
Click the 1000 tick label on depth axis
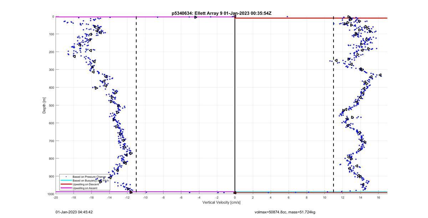pos(50,194)
